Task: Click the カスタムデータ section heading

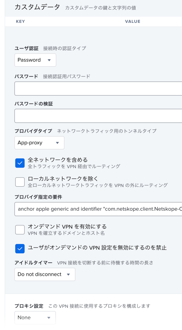Action: (37, 7)
